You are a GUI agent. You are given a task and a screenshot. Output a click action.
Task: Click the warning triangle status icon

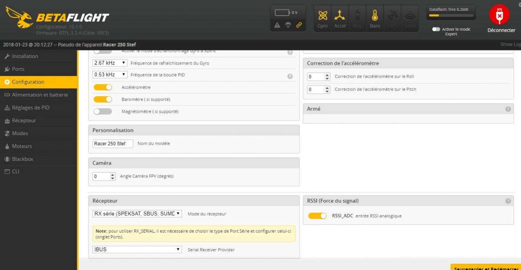pos(277,25)
